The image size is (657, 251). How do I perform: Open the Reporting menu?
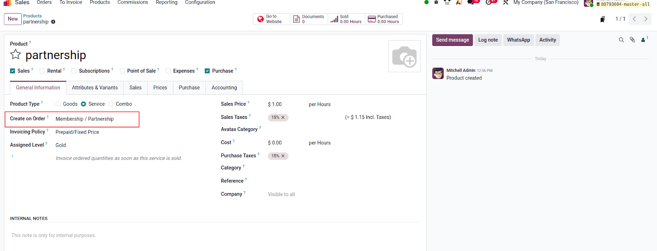point(167,2)
